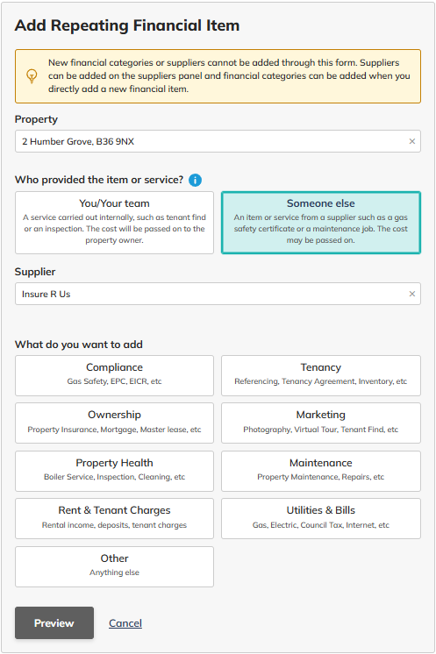Click the lightbulb tip icon in notice

[32, 76]
